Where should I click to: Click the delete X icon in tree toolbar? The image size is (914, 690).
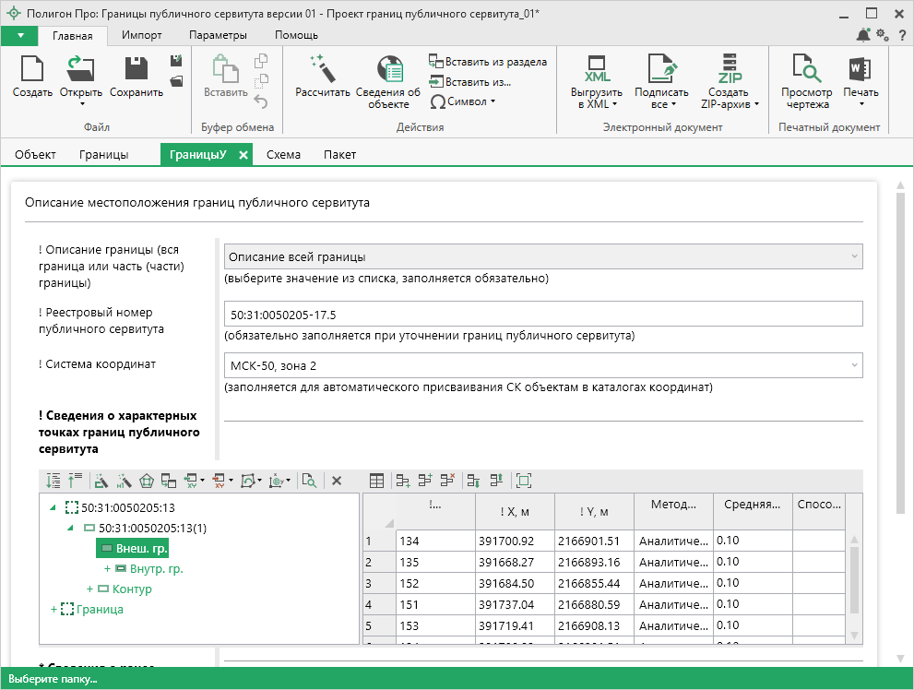click(x=337, y=481)
